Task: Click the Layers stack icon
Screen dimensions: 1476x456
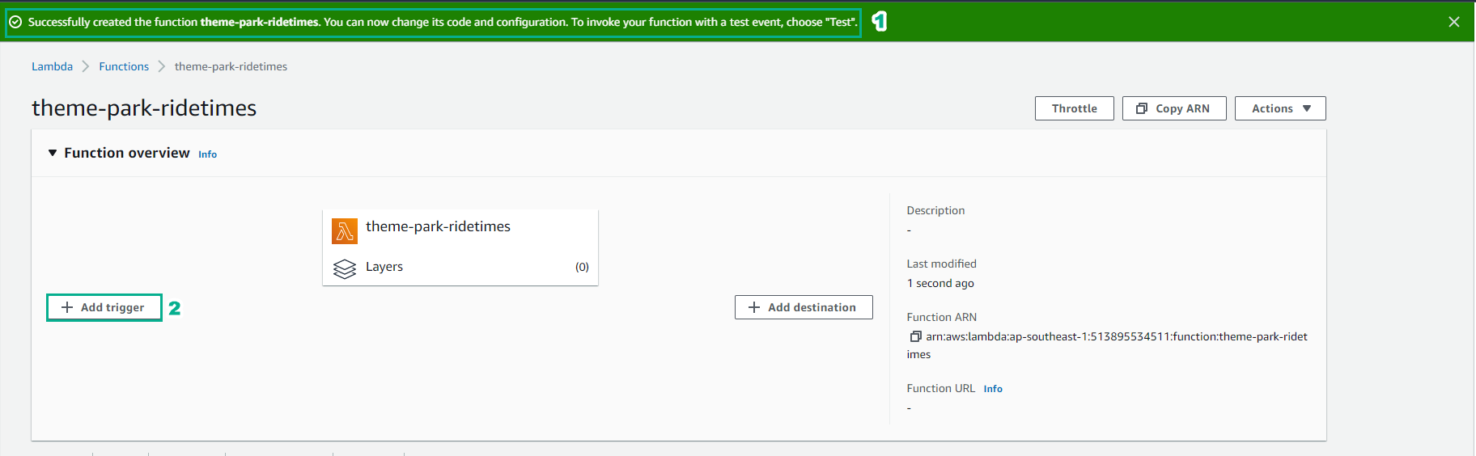Action: coord(345,268)
